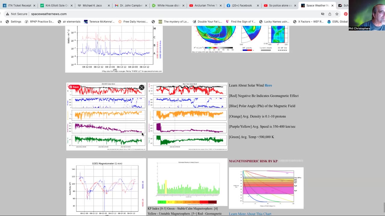The width and height of the screenshot is (385, 216).
Task: Close the Arcturian Thrive tab
Action: (220, 5)
